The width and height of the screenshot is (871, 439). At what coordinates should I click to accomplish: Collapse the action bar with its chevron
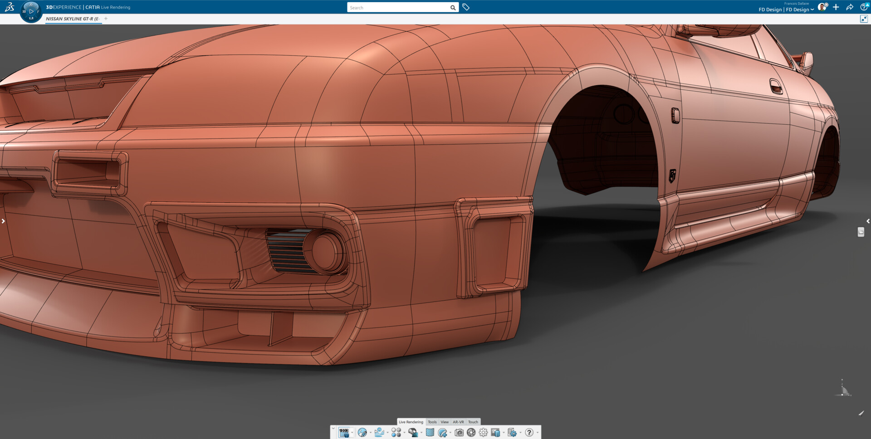pyautogui.click(x=333, y=428)
